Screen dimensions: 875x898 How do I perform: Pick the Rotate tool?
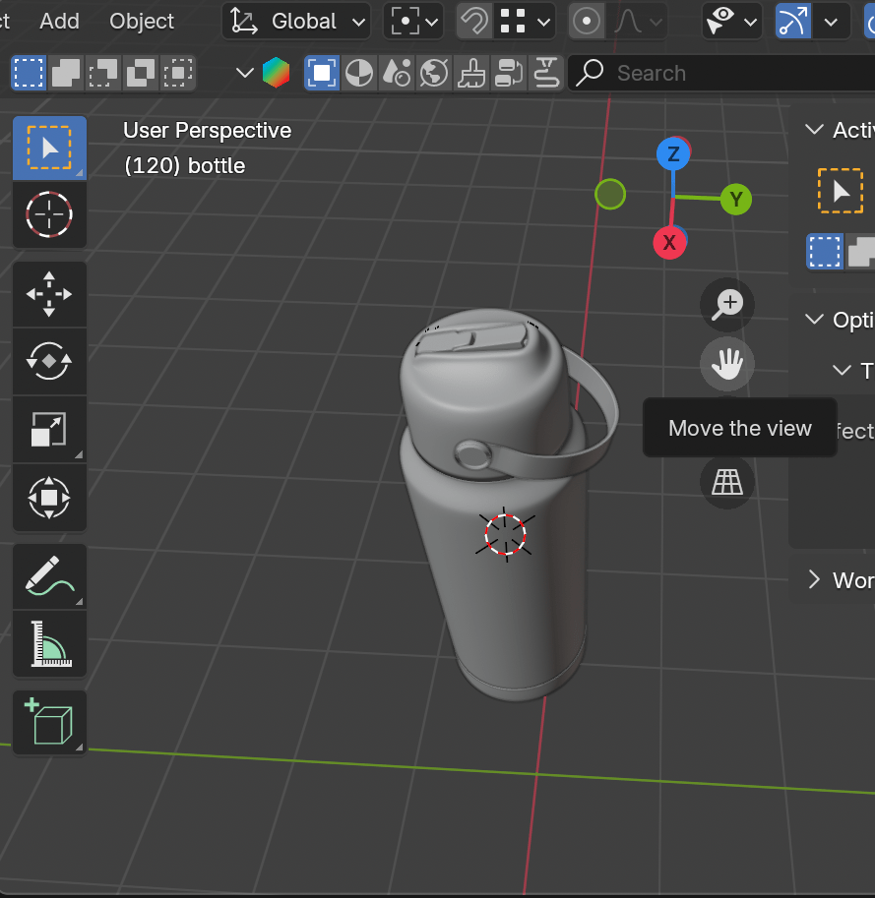49,362
